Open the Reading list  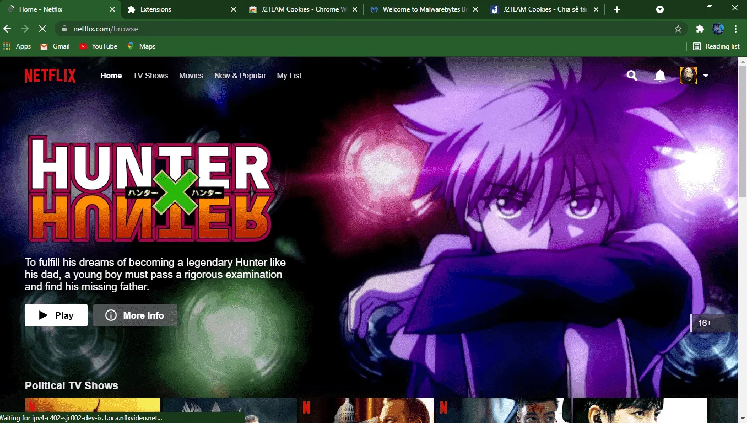tap(716, 46)
